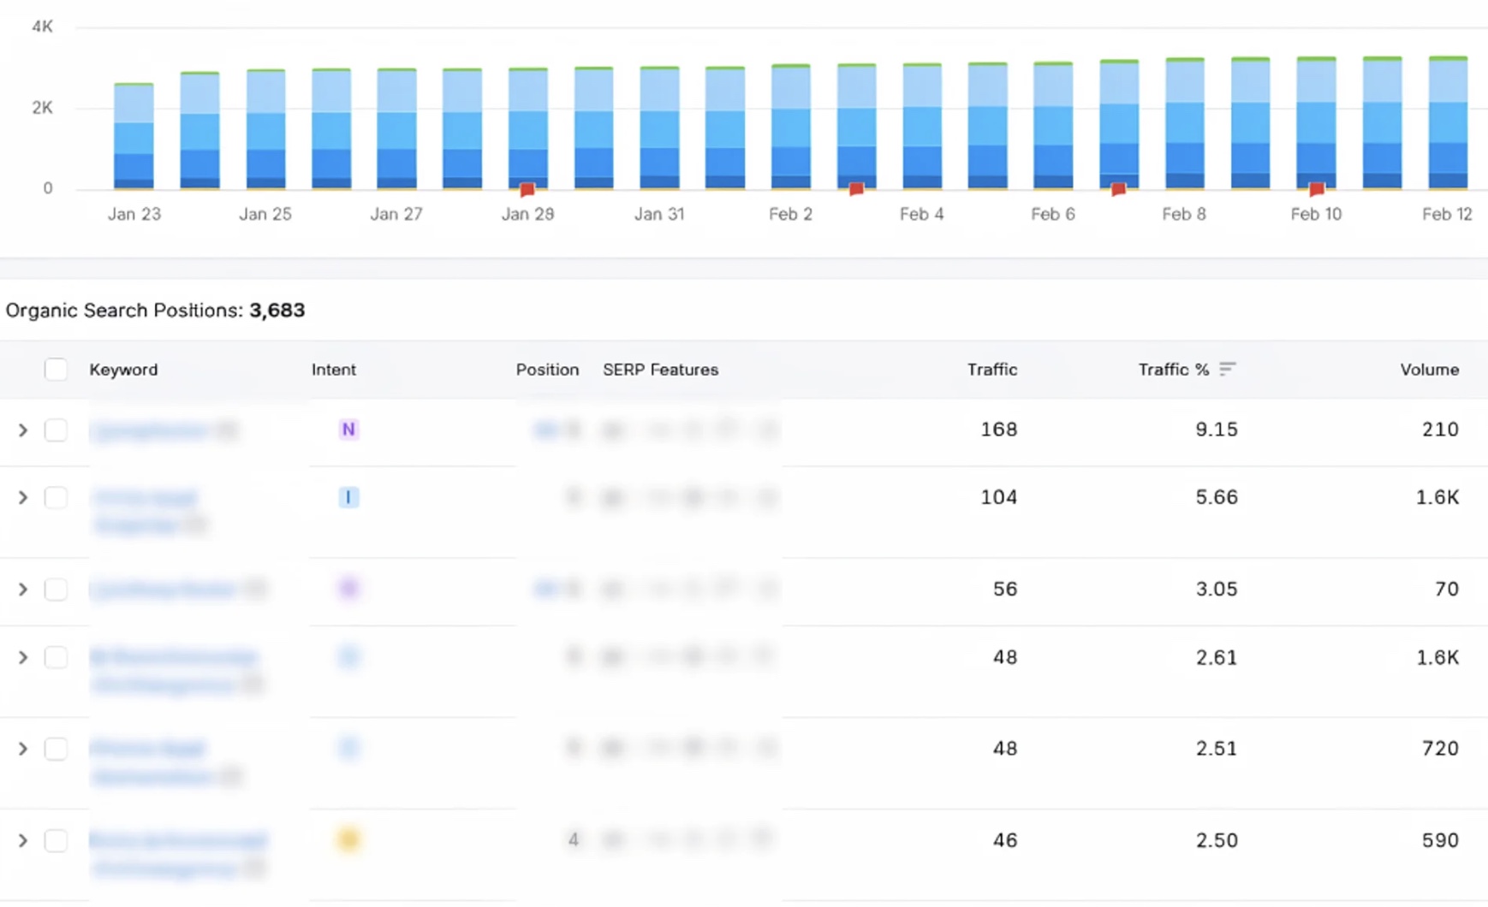Open the red note flag near Jan 29
The height and width of the screenshot is (907, 1488).
(526, 189)
